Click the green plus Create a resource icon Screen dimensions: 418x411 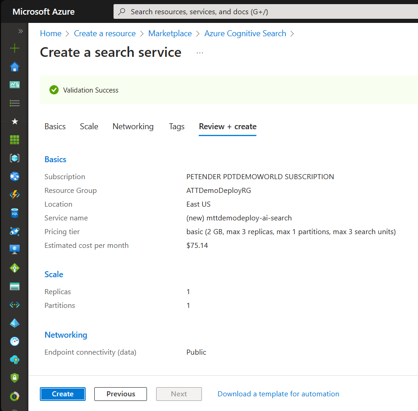click(x=15, y=48)
